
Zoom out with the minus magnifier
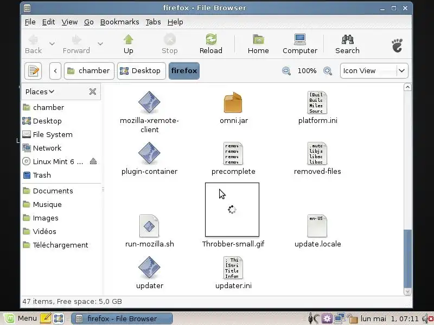286,71
